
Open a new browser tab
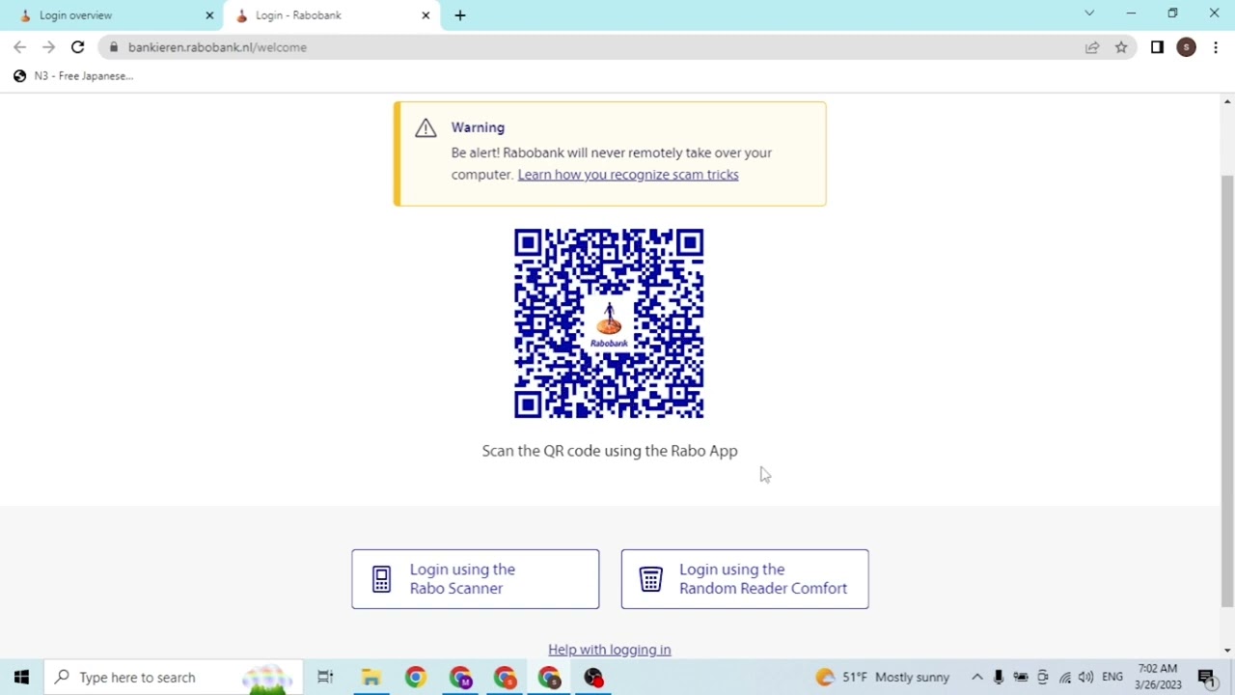pos(460,15)
